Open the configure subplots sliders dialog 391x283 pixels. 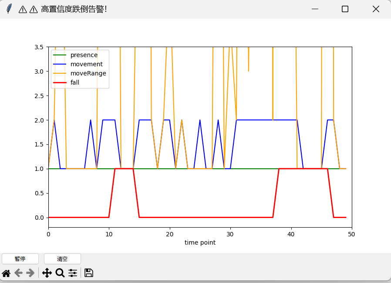point(73,273)
